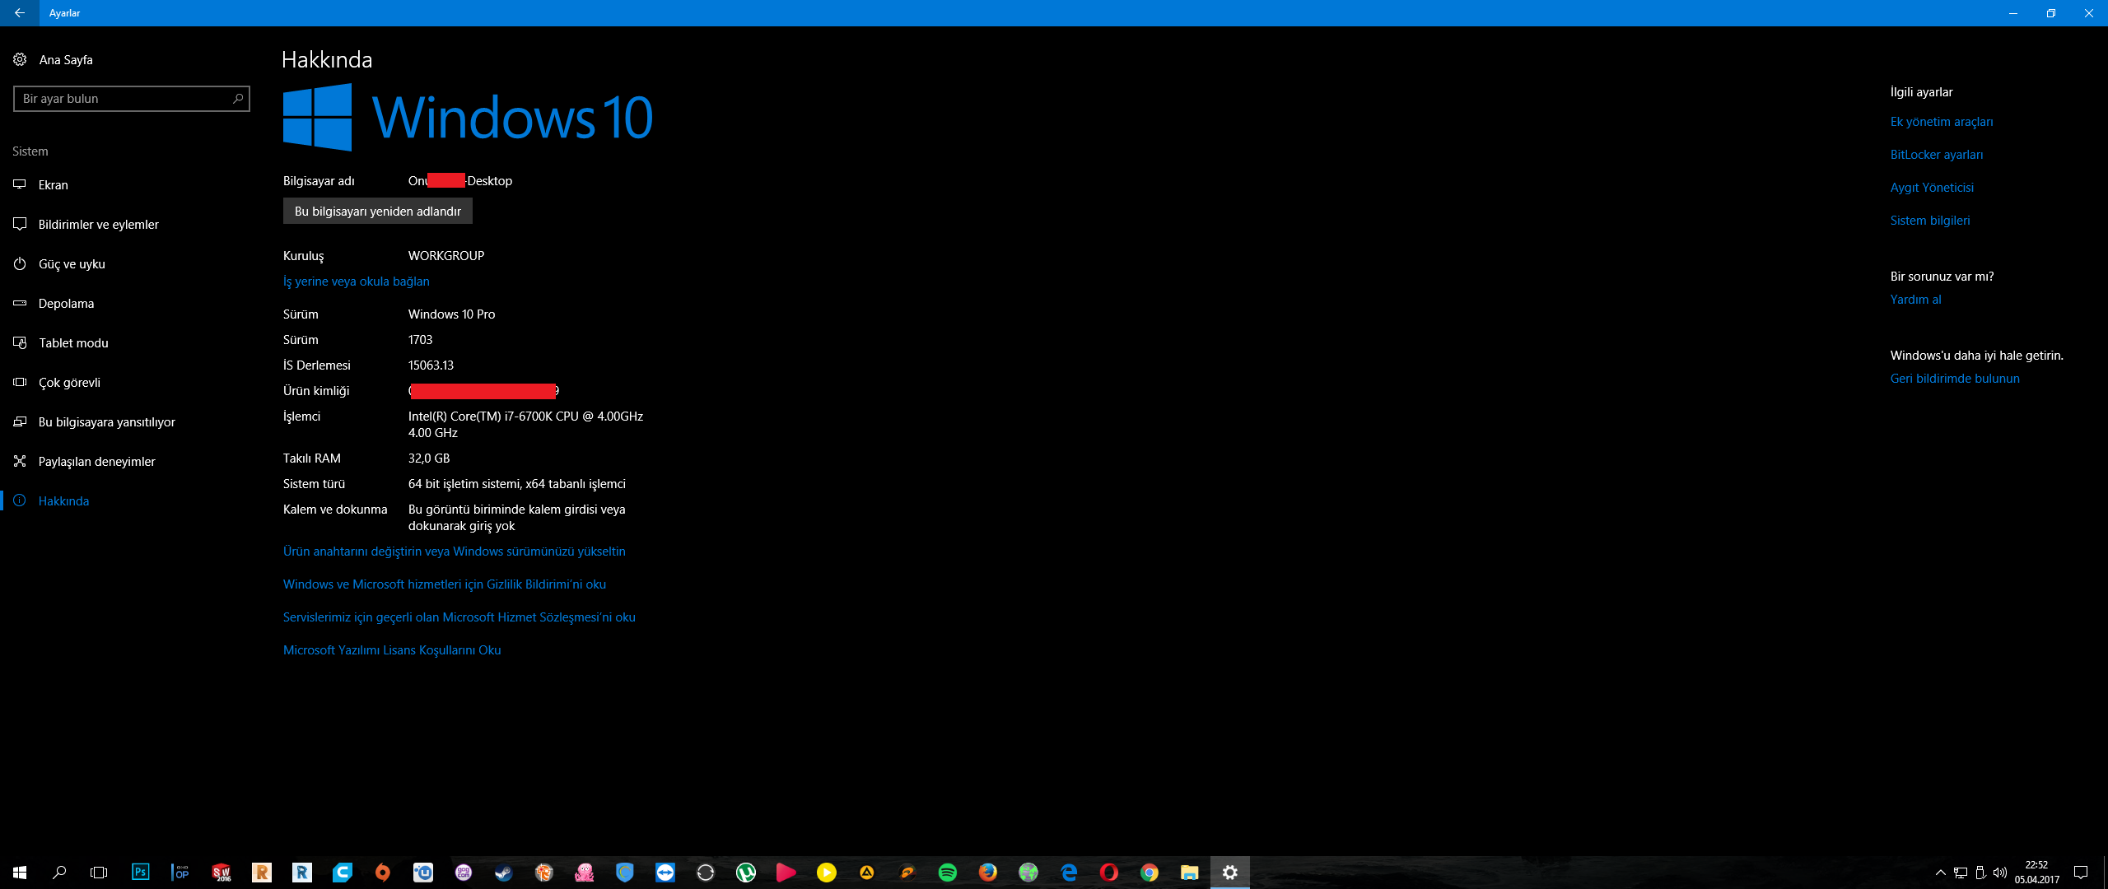This screenshot has height=889, width=2108.
Task: Open Aygıt Yöneticisi link
Action: pos(1932,188)
